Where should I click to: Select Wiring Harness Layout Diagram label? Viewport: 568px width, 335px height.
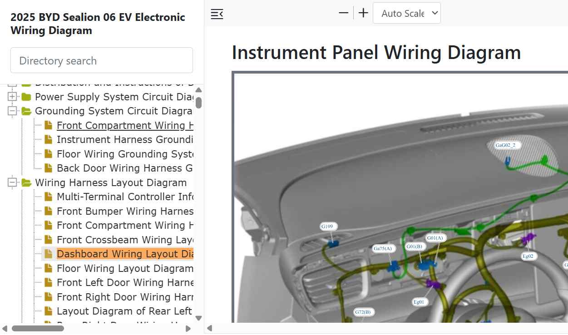click(111, 182)
